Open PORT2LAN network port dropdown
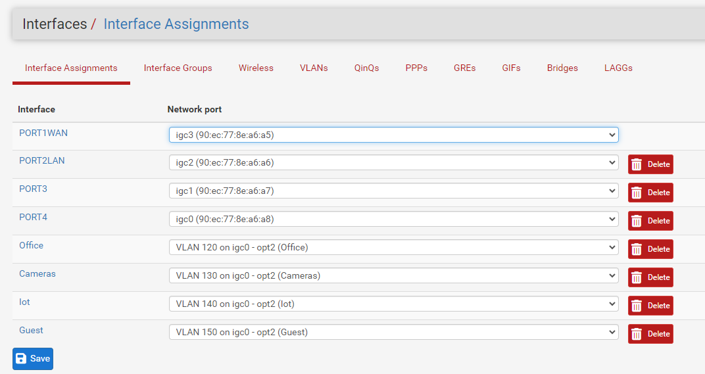 coord(394,163)
